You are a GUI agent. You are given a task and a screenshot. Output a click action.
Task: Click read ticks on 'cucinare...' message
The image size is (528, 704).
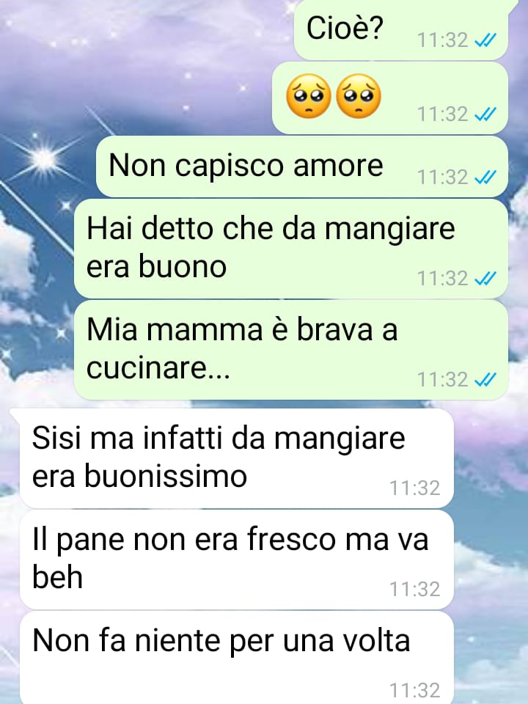tap(485, 379)
